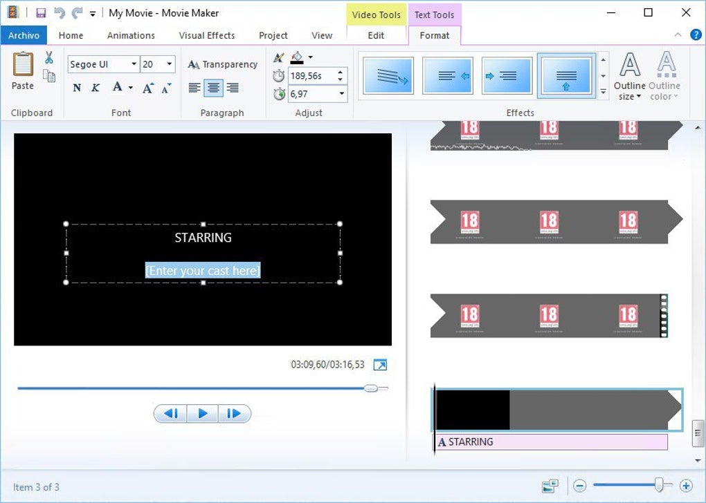Open the text duration 6,97 dropdown
Image resolution: width=706 pixels, height=503 pixels.
pos(318,94)
